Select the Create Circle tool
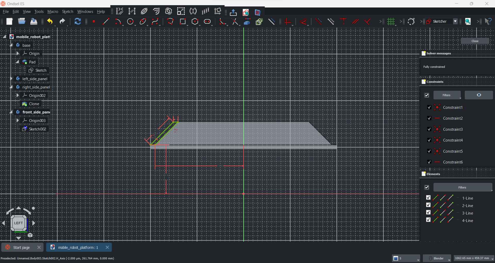This screenshot has height=263, width=495. click(131, 22)
